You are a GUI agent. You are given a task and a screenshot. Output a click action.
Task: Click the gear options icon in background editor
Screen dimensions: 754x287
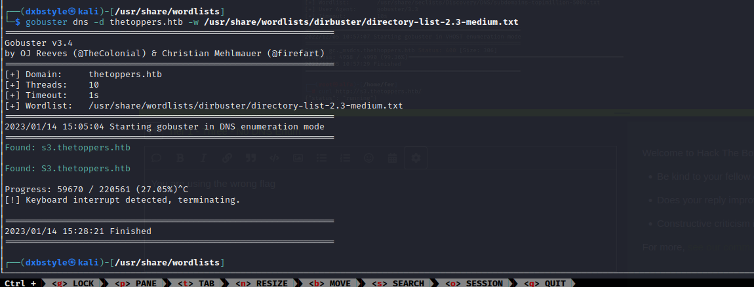click(x=416, y=158)
